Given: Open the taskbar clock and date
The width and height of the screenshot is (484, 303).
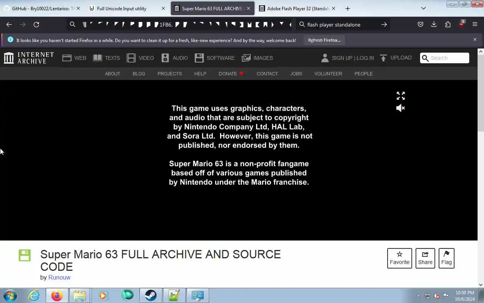Looking at the screenshot, I should 465,296.
